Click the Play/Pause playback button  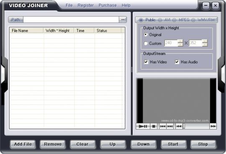point(143,127)
